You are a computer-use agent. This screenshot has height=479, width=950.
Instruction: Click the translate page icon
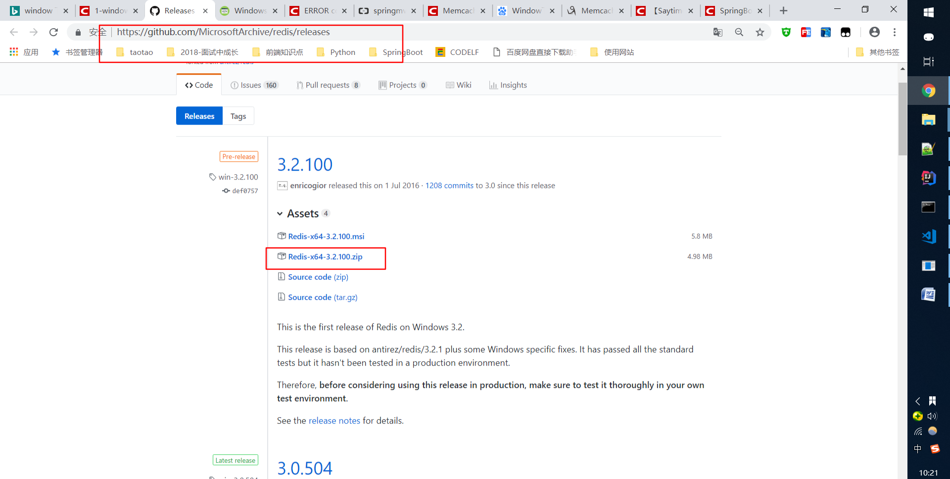[718, 32]
